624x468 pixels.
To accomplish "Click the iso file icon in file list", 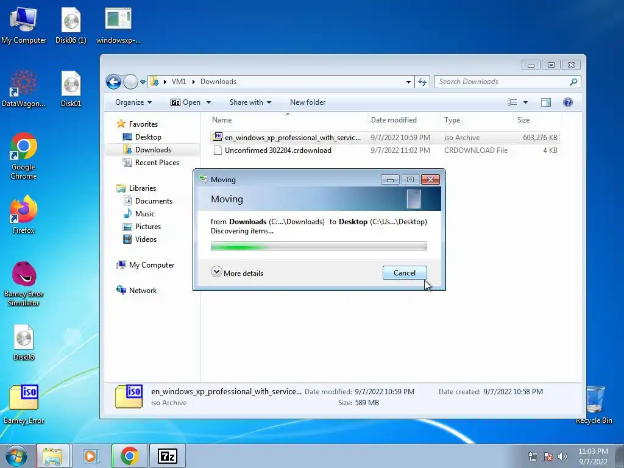I will [x=218, y=137].
